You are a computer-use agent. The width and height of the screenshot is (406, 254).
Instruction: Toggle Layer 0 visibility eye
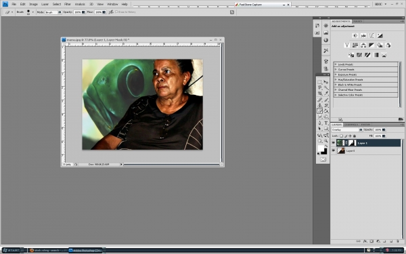(x=334, y=150)
